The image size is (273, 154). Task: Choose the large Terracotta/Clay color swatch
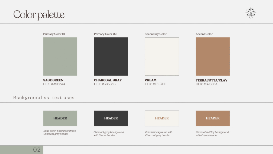point(213,56)
